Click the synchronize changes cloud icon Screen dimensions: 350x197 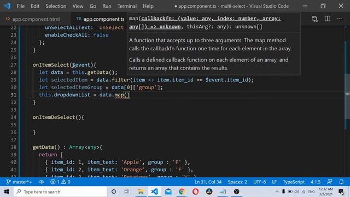pyautogui.click(x=41, y=182)
